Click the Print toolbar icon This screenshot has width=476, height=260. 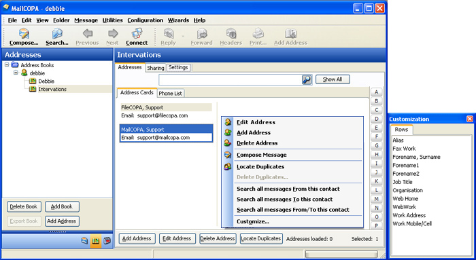[x=258, y=33]
